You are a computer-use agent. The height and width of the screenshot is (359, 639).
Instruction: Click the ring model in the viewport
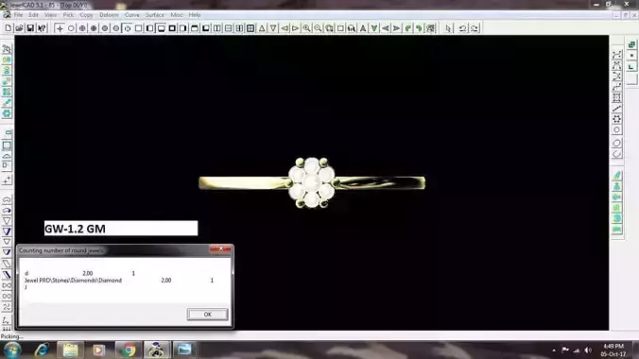pos(312,182)
